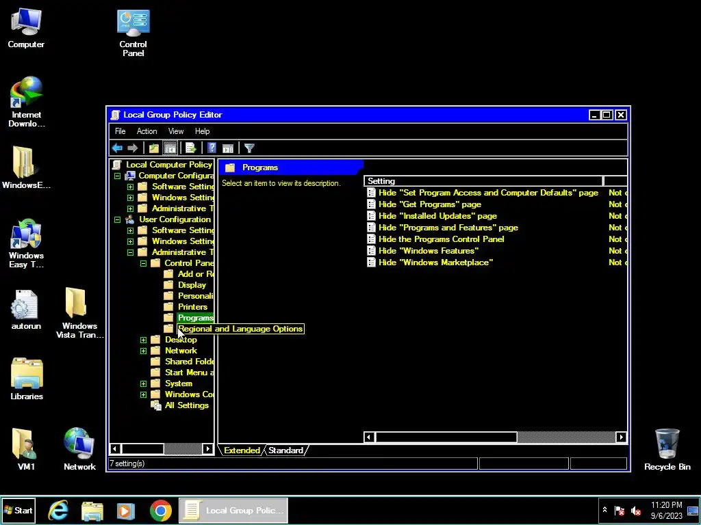Expand Software Settings under User Configuration
Viewport: 701px width, 525px height.
click(130, 230)
